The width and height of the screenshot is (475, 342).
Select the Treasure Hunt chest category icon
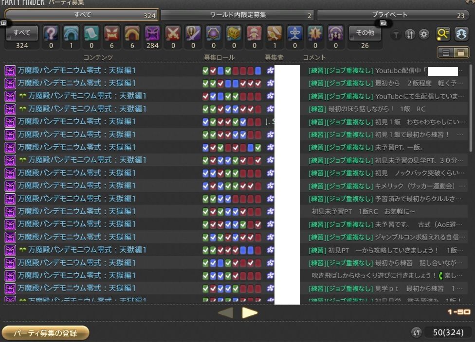tap(234, 33)
